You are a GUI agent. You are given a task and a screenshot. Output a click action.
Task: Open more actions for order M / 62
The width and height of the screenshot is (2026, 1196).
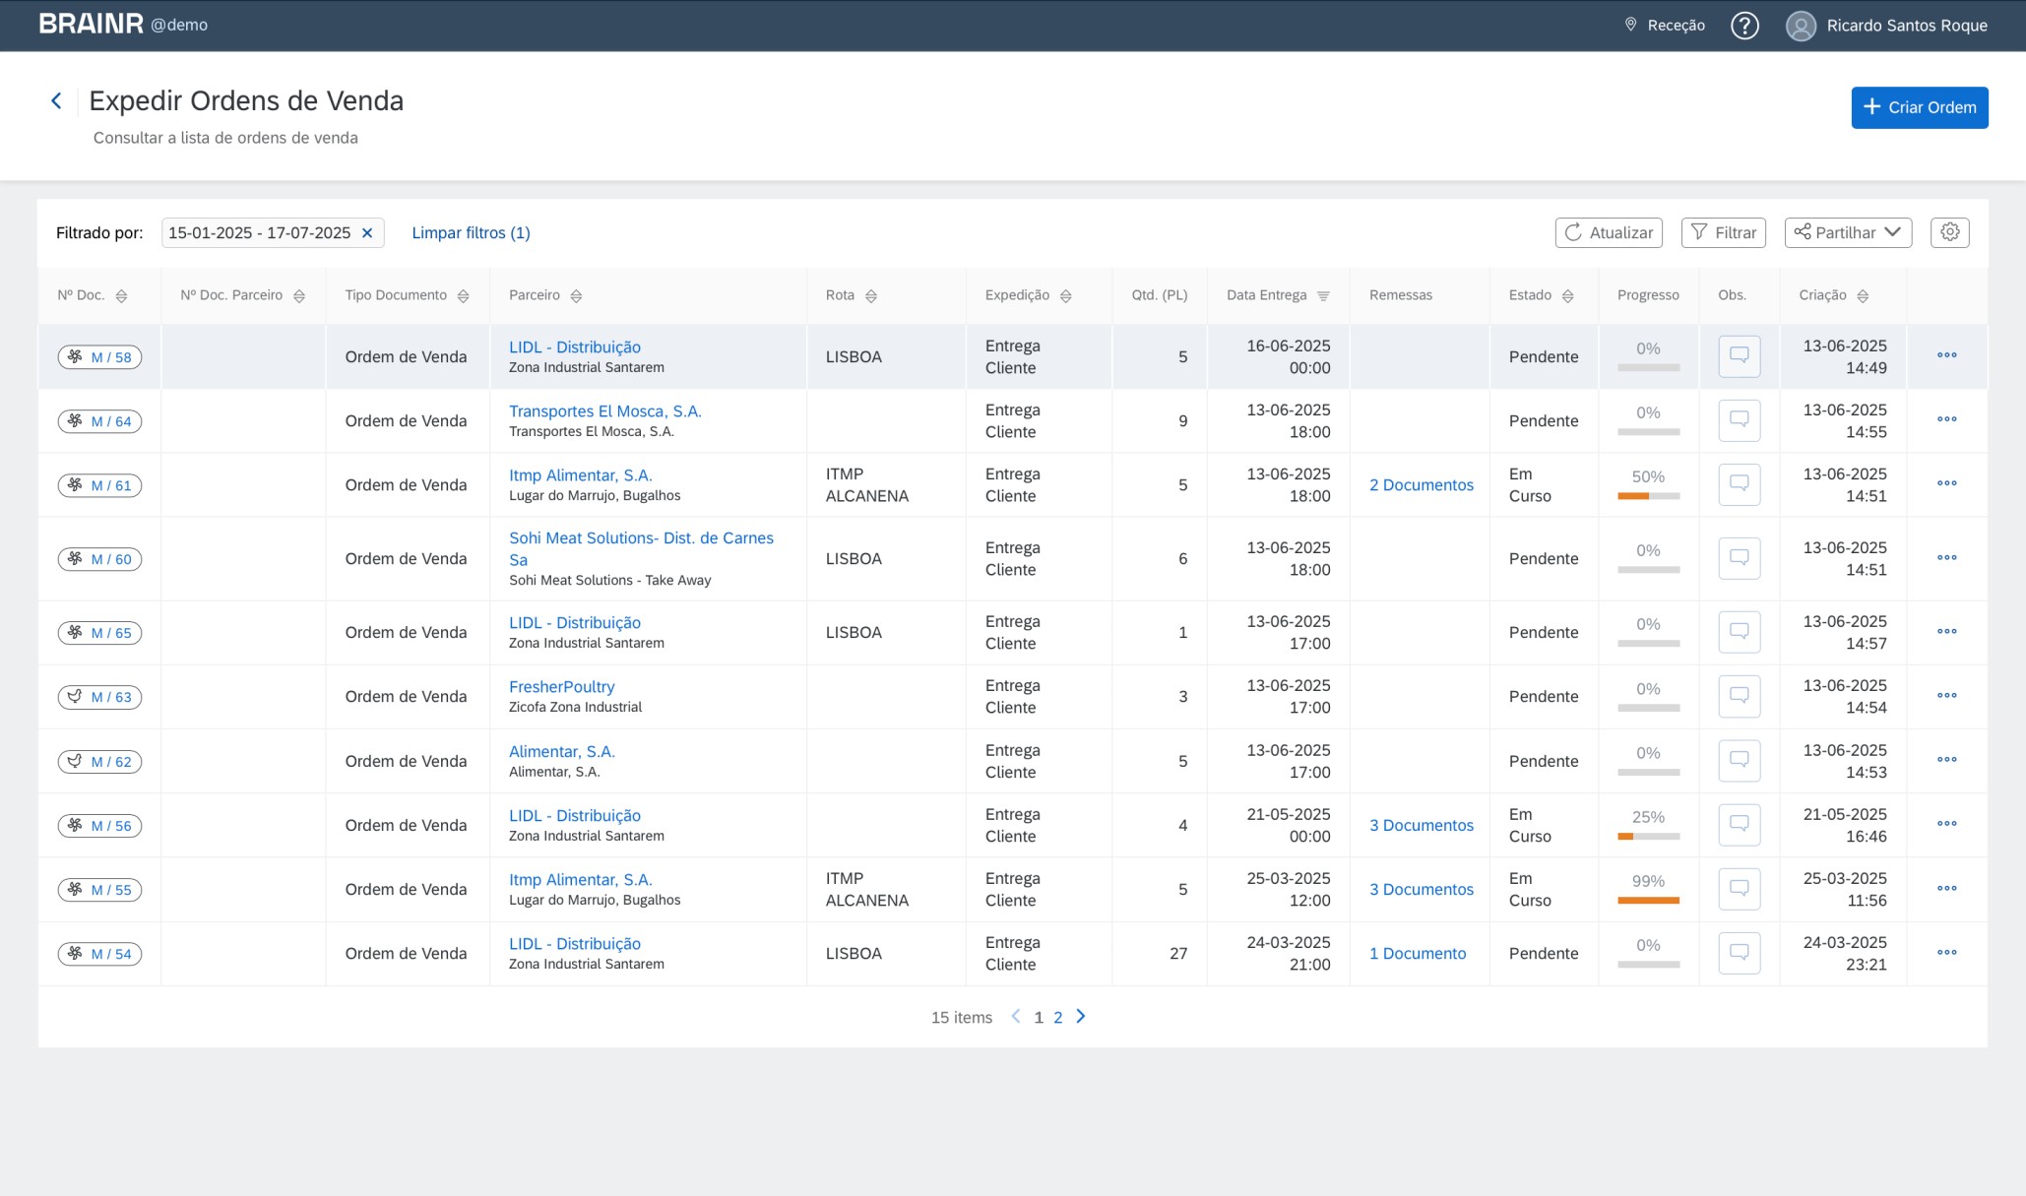1946,760
